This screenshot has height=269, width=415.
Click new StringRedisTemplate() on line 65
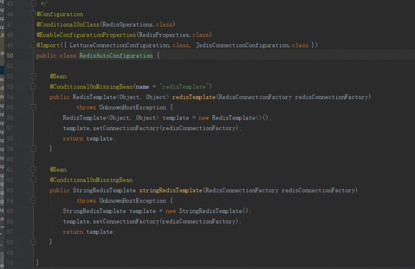pyautogui.click(x=207, y=211)
